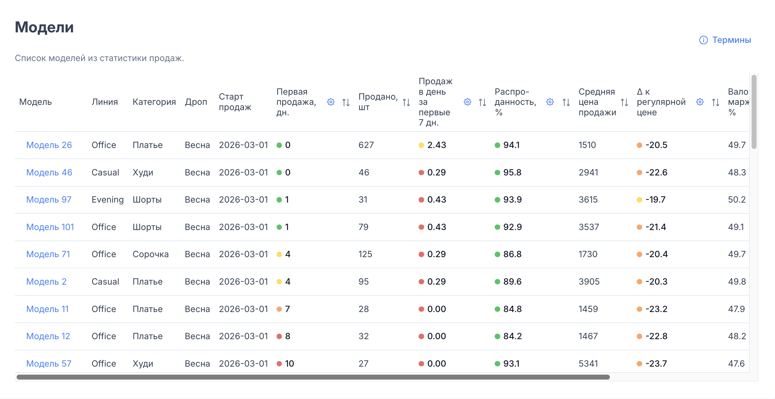This screenshot has width=775, height=399.
Task: Click Evening line cell
Action: [x=108, y=199]
